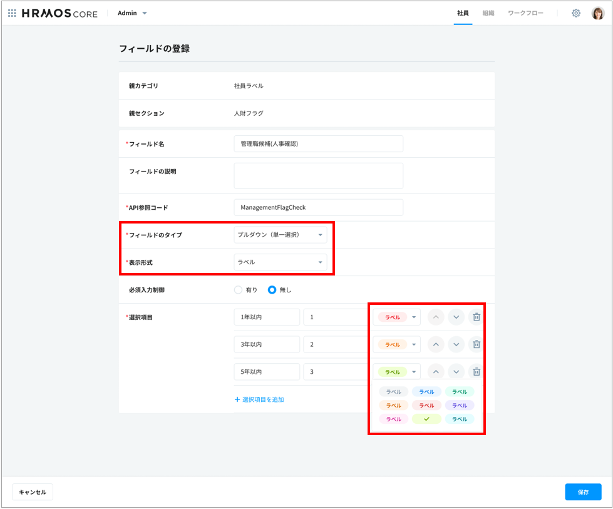Viewport: 613px width, 509px height.
Task: Move the 3年以内 option up
Action: [x=436, y=344]
